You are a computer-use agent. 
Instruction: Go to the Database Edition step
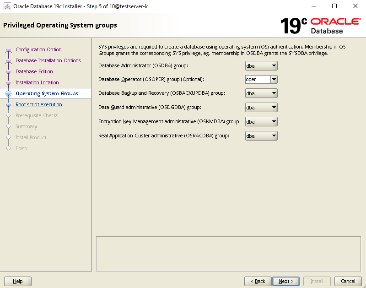[34, 71]
